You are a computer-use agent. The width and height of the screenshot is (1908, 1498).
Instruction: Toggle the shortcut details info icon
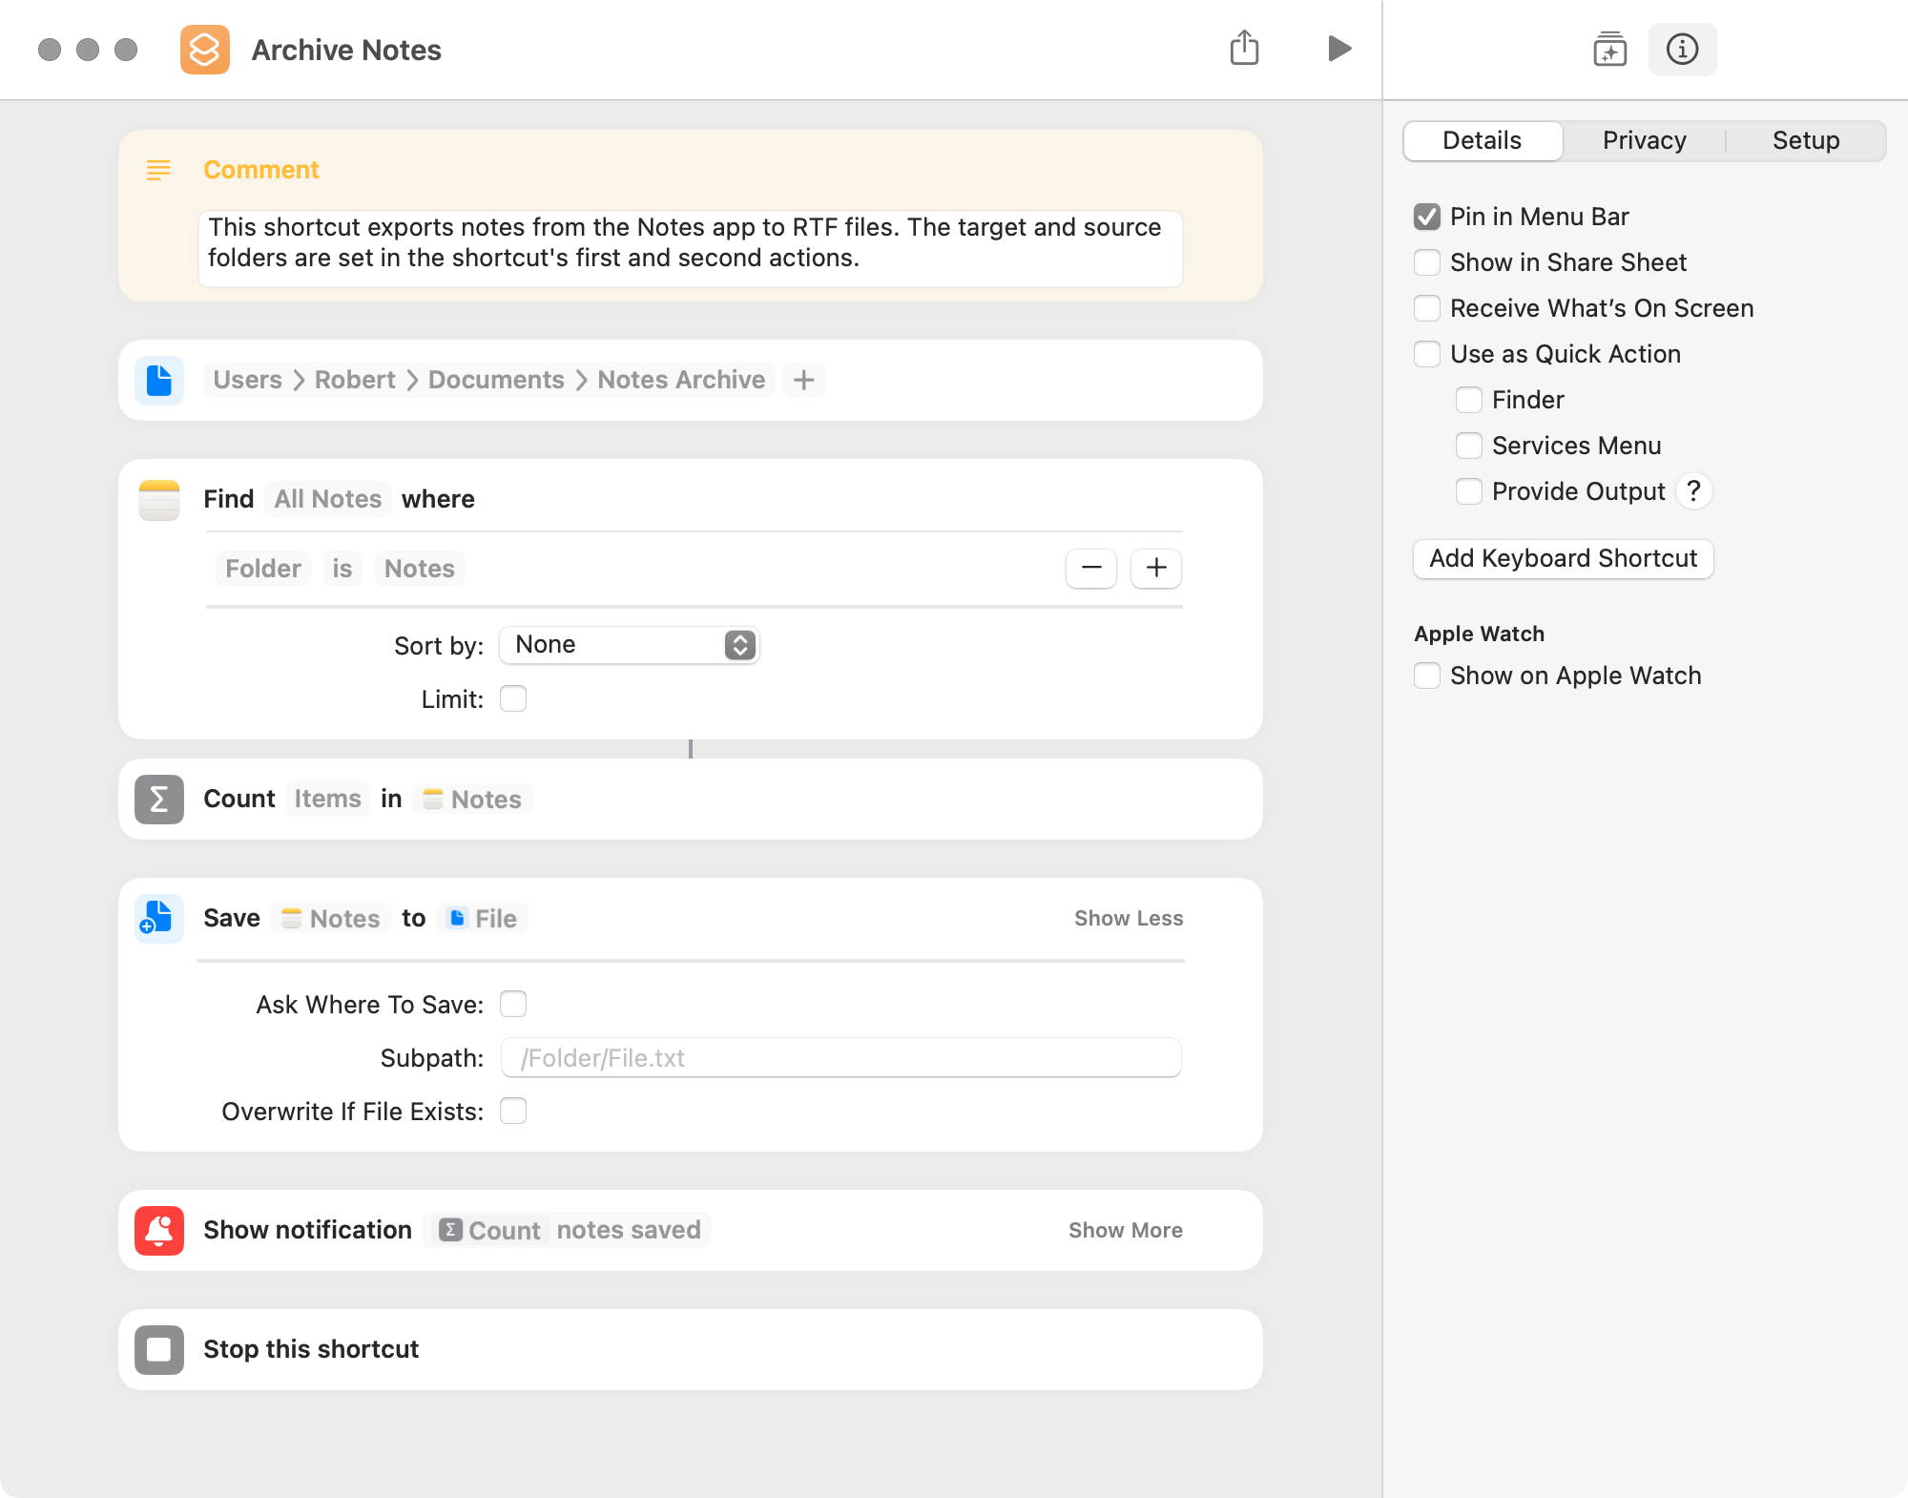[x=1682, y=49]
